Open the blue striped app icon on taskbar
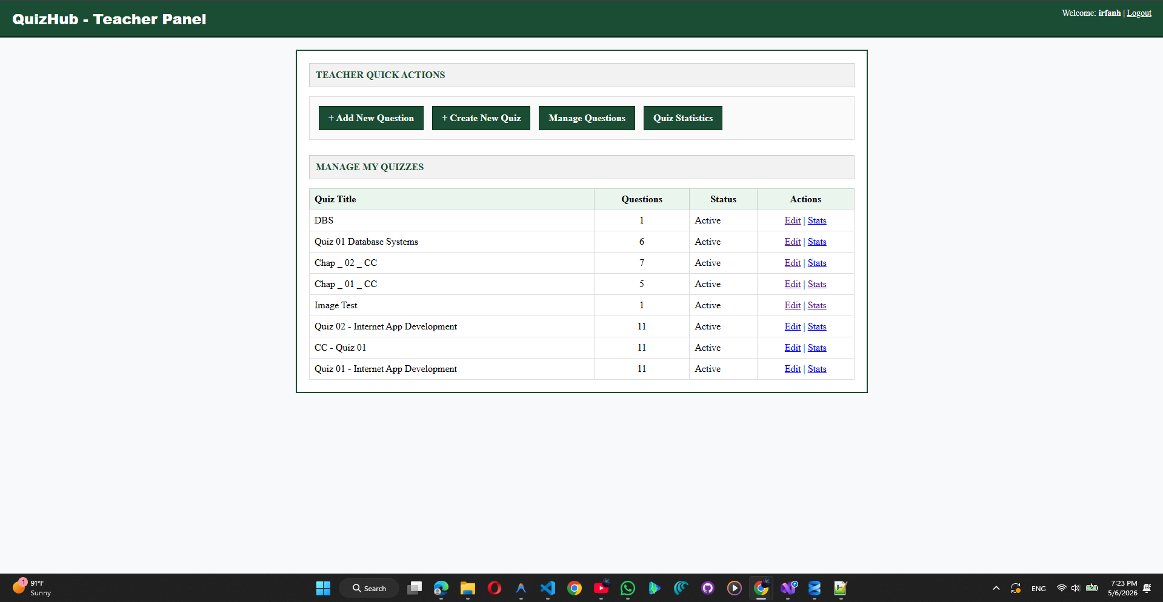 click(815, 588)
